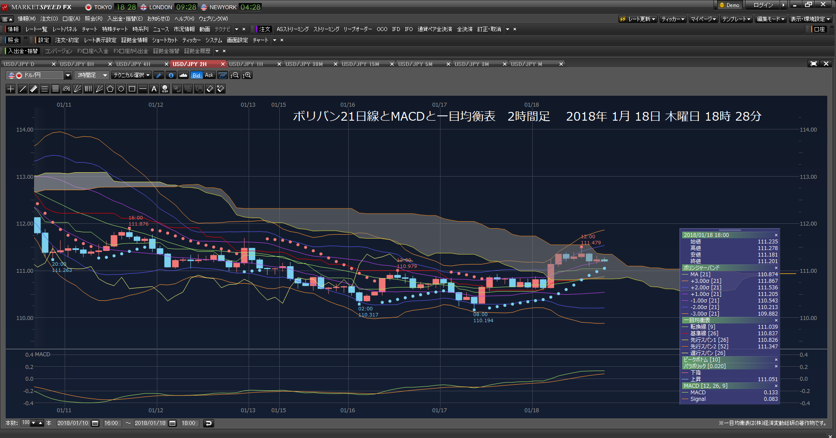836x438 pixels.
Task: Open the 注文(O) menu
Action: click(49, 19)
